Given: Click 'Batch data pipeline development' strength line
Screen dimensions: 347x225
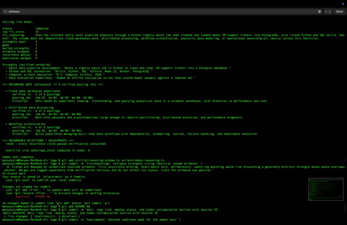Looking at the screenshot, I should point(118,68).
